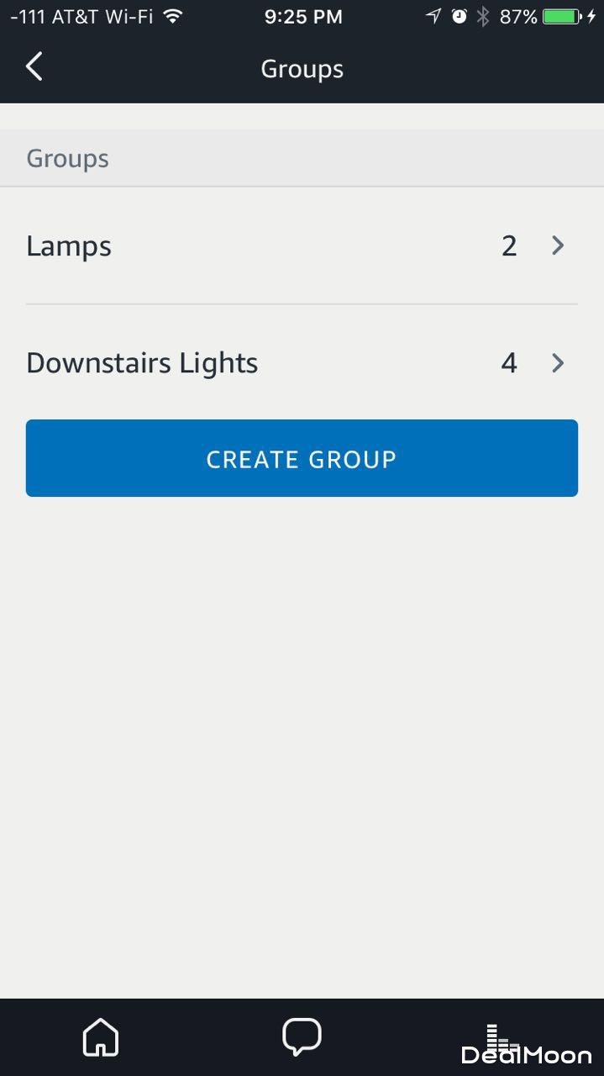Tap the Lamps device count 2
The image size is (604, 1076).
click(509, 245)
